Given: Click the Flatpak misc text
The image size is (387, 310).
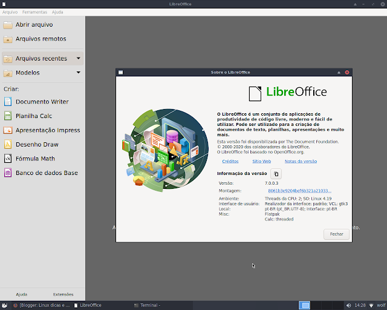Looking at the screenshot, I should [272, 214].
